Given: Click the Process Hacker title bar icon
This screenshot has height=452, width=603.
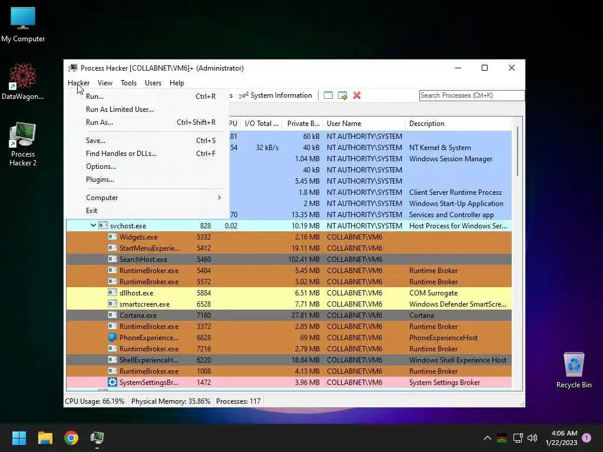Looking at the screenshot, I should click(72, 68).
